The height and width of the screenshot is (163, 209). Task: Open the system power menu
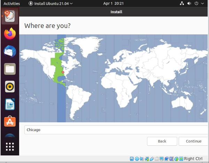pos(197,3)
